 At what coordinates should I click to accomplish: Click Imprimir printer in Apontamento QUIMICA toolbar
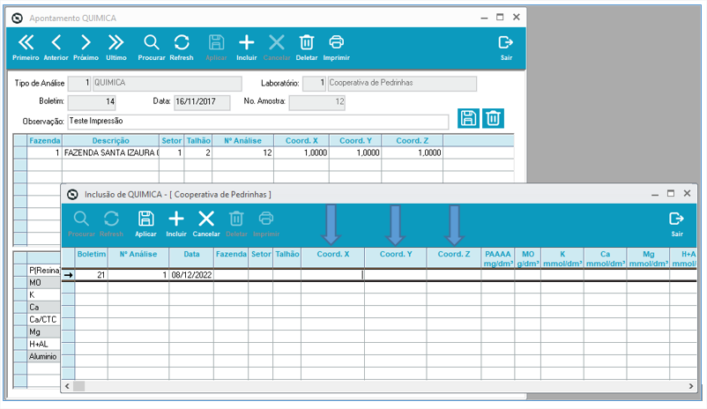337,48
